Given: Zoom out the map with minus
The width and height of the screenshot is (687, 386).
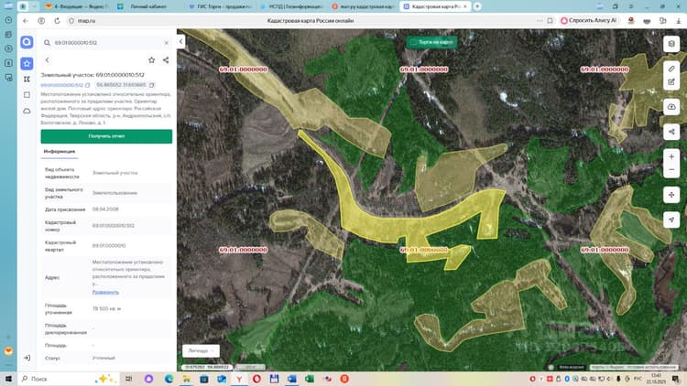Looking at the screenshot, I should click(x=671, y=170).
